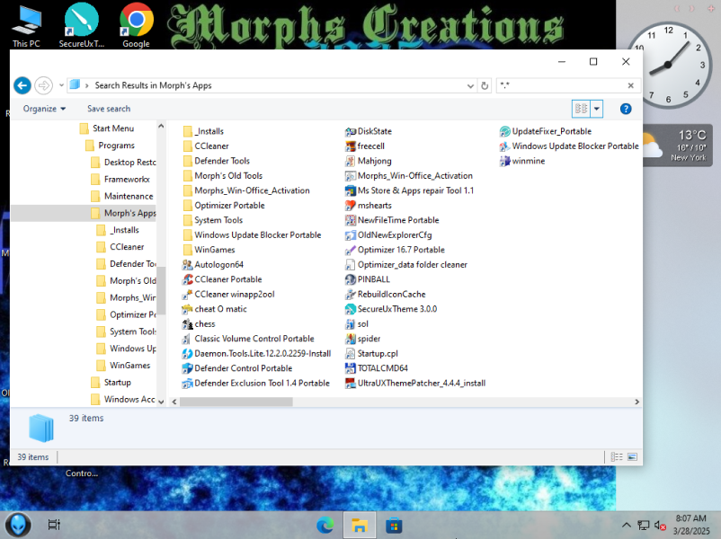The image size is (721, 539).
Task: Select the cheat O matic icon
Action: coord(187,309)
